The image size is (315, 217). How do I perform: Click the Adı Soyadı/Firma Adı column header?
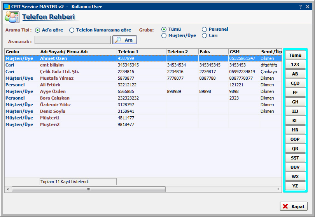point(77,52)
